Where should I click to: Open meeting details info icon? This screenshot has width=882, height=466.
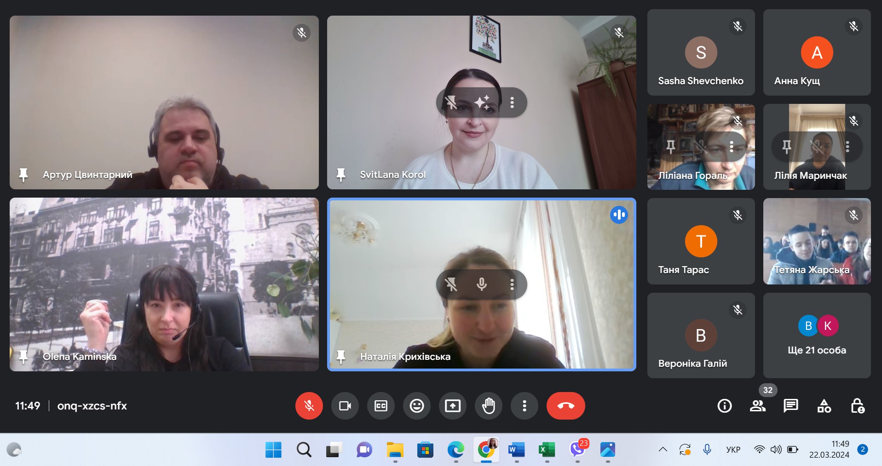[724, 406]
